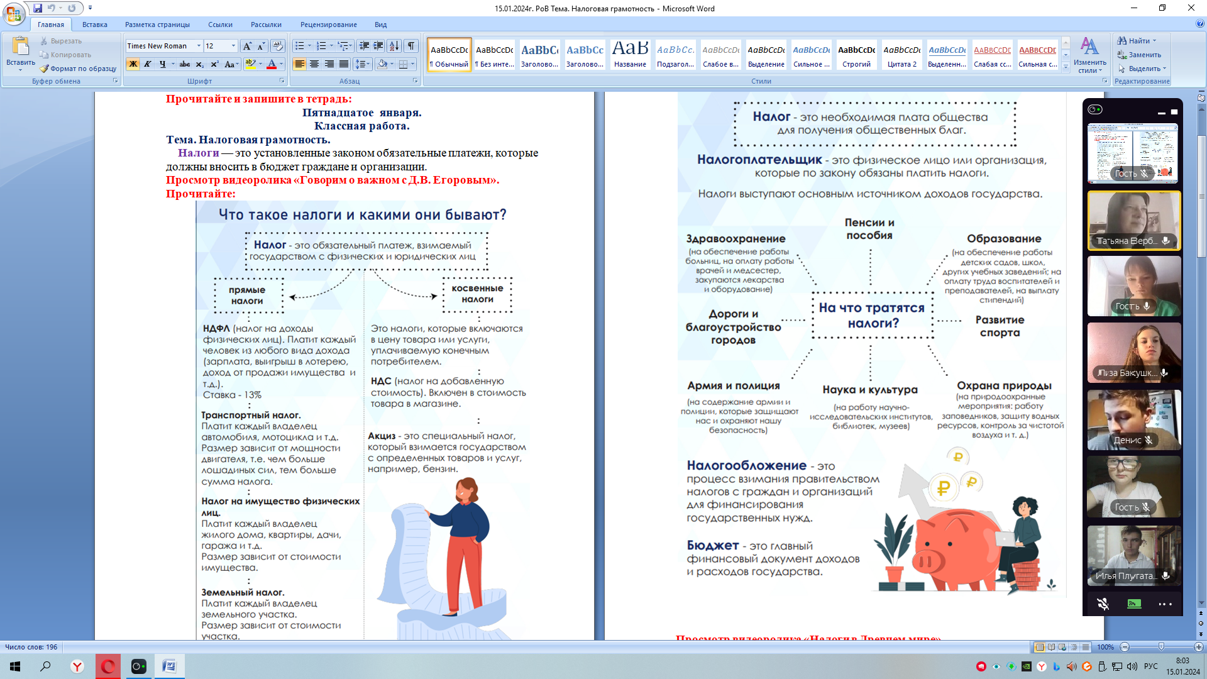Screen dimensions: 1207x679
Task: Apply the Обычный style
Action: point(449,55)
